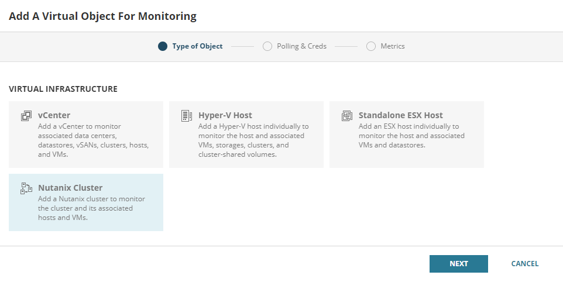Screen dimensions: 563x282
Task: Cancel adding the virtual object
Action: 524,264
